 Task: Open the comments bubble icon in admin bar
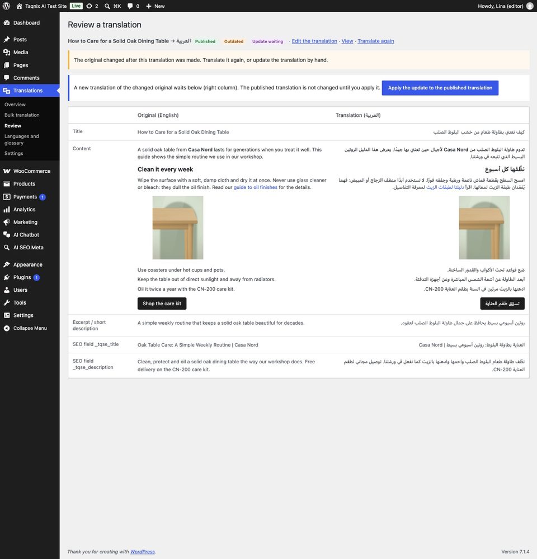click(x=130, y=6)
